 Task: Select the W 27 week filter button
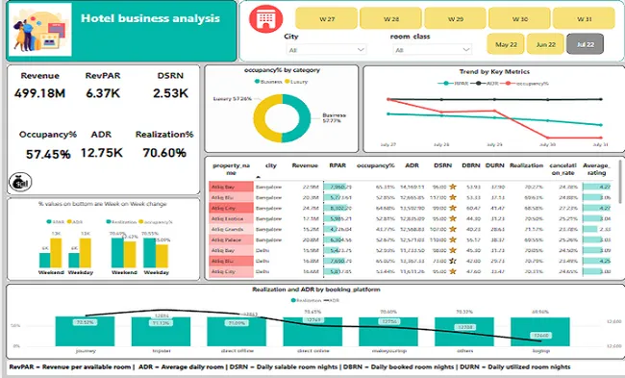[327, 18]
